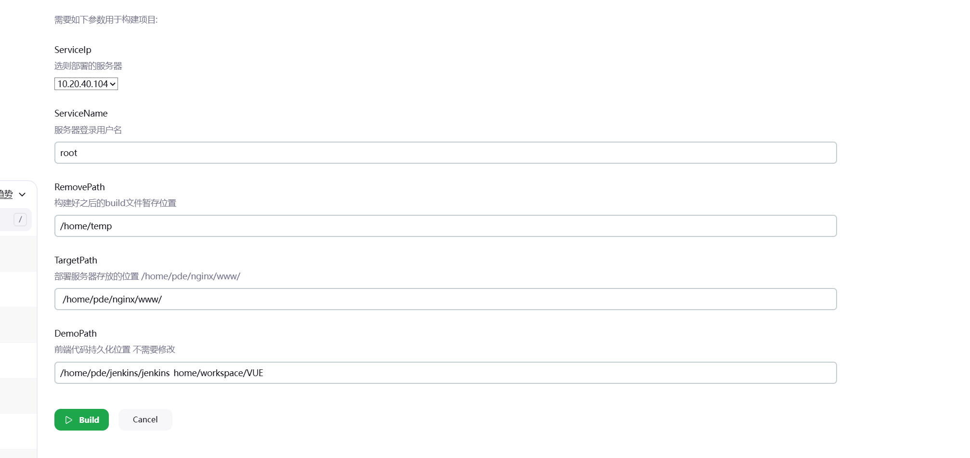Click the TargetPath heading
The height and width of the screenshot is (458, 970).
[x=75, y=260]
